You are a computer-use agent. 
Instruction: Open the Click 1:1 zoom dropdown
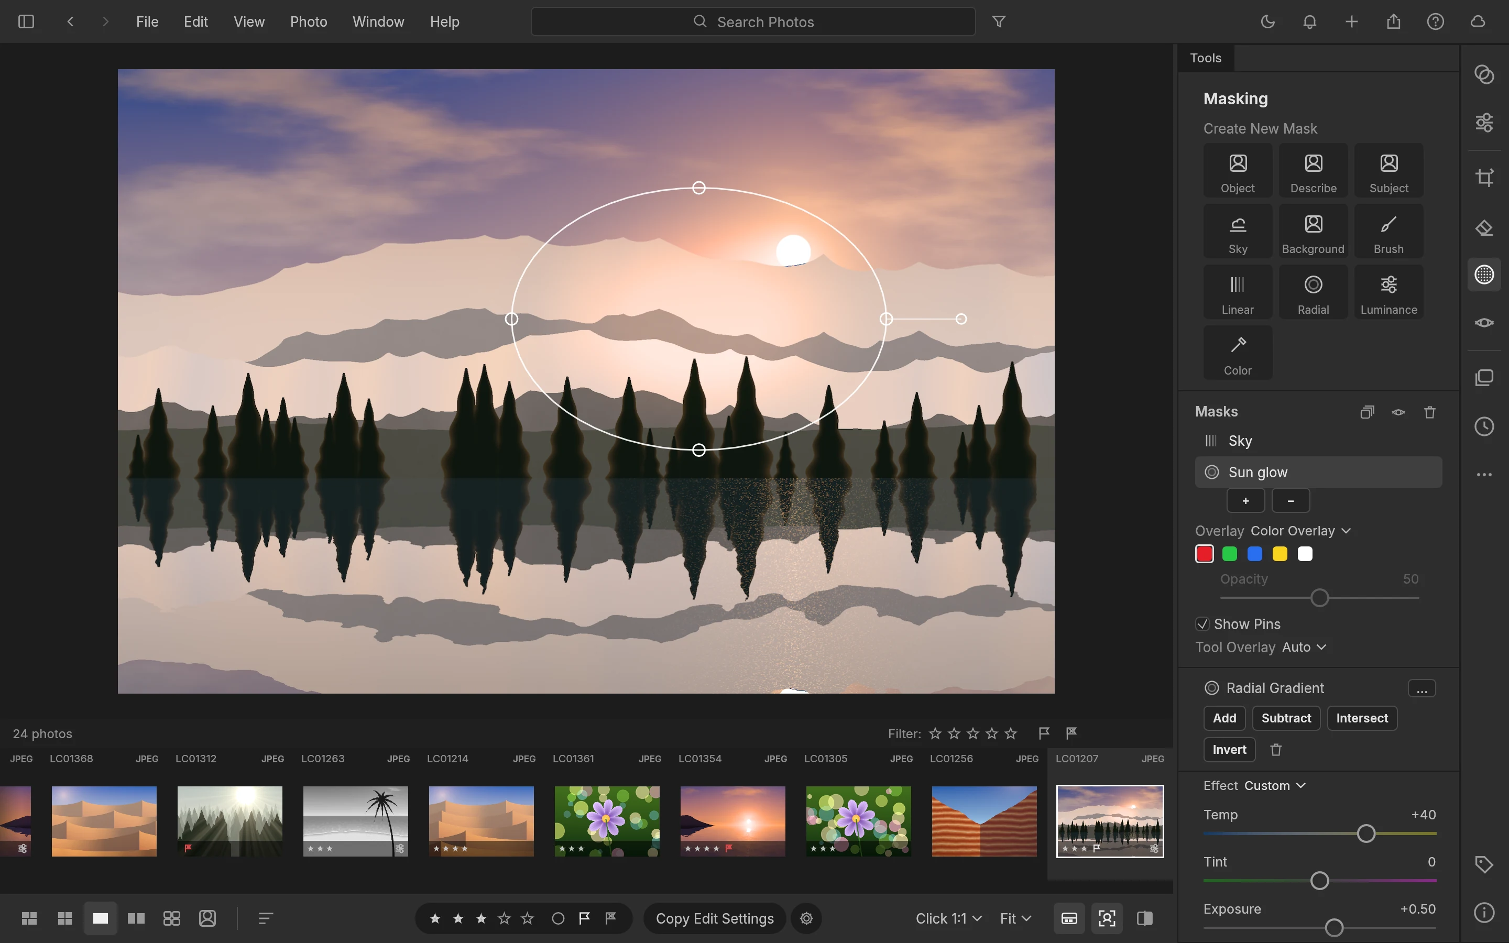pos(948,919)
